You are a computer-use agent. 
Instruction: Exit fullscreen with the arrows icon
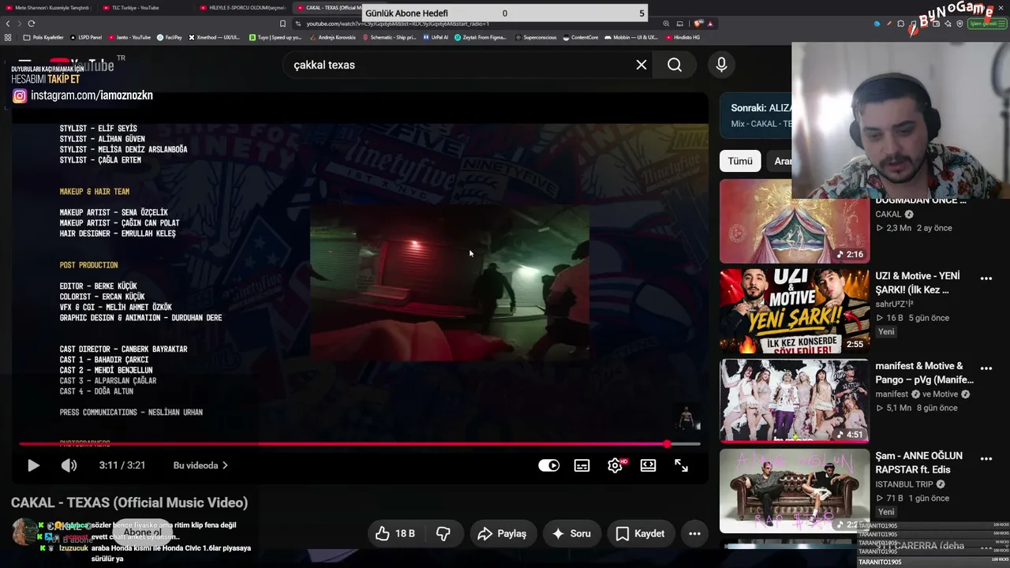(681, 465)
